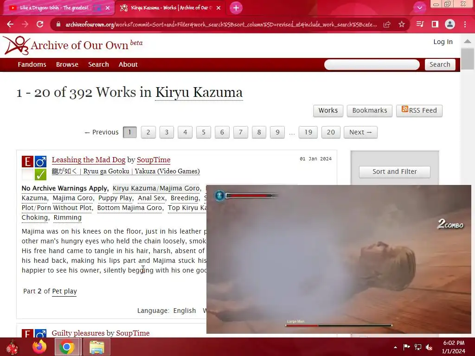
Task: Go to page 3 of results
Action: coord(167,132)
